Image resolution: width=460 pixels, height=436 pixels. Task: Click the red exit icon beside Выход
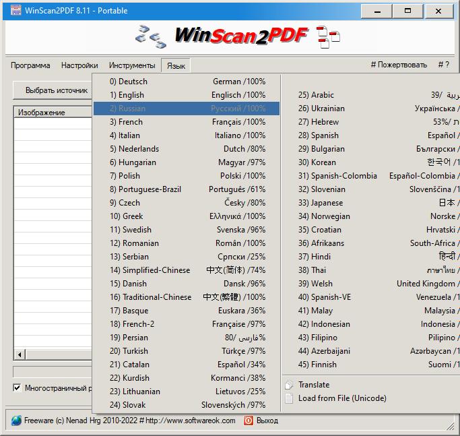coord(249,421)
